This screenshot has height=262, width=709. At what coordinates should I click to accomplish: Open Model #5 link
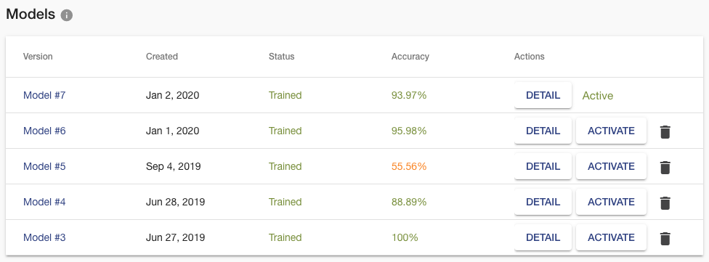click(44, 167)
